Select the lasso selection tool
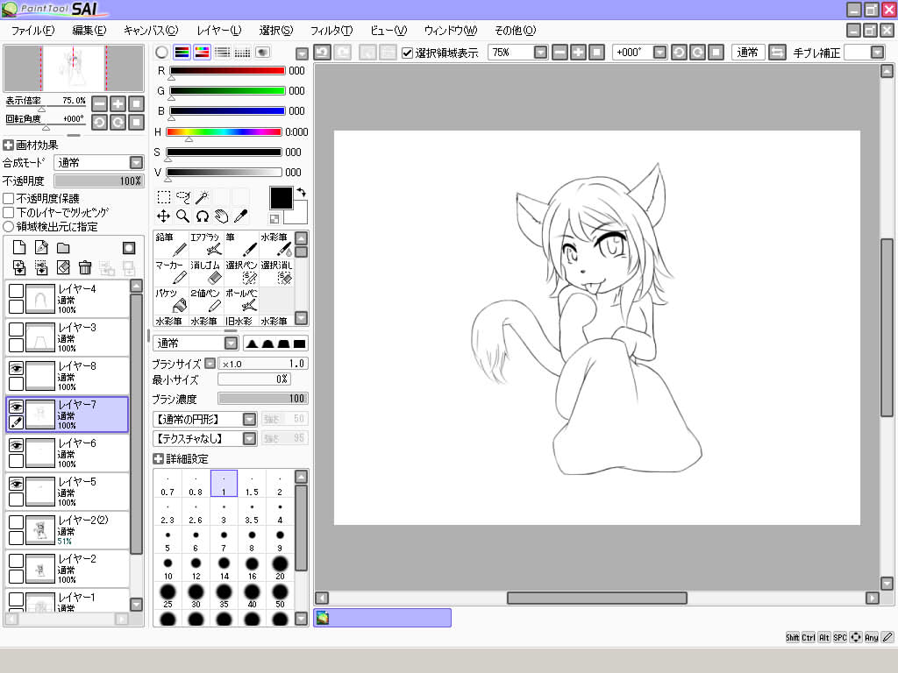The height and width of the screenshot is (673, 898). click(x=182, y=197)
